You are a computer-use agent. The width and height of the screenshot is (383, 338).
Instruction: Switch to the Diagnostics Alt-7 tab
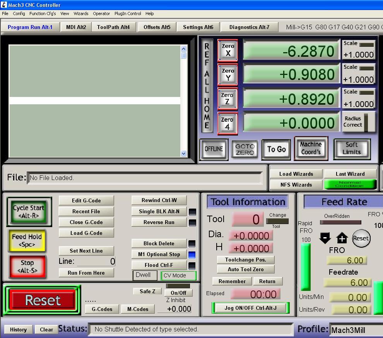pyautogui.click(x=249, y=27)
